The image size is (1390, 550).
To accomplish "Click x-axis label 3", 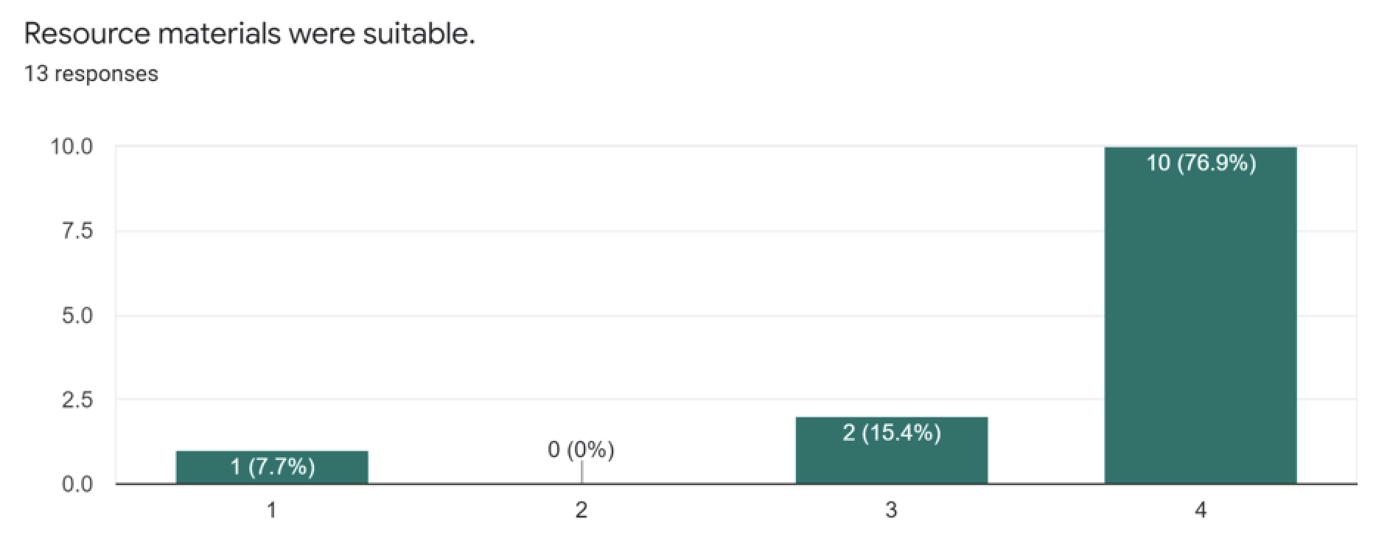I will coord(892,510).
